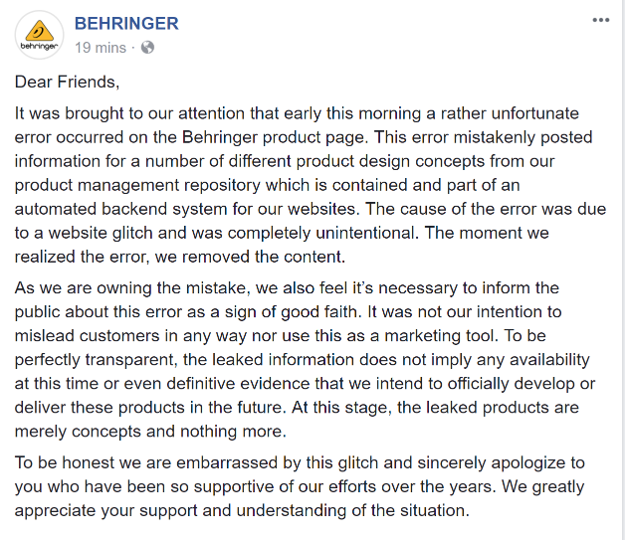Click the phrase 'product management repository'
The image size is (625, 540).
pyautogui.click(x=137, y=185)
